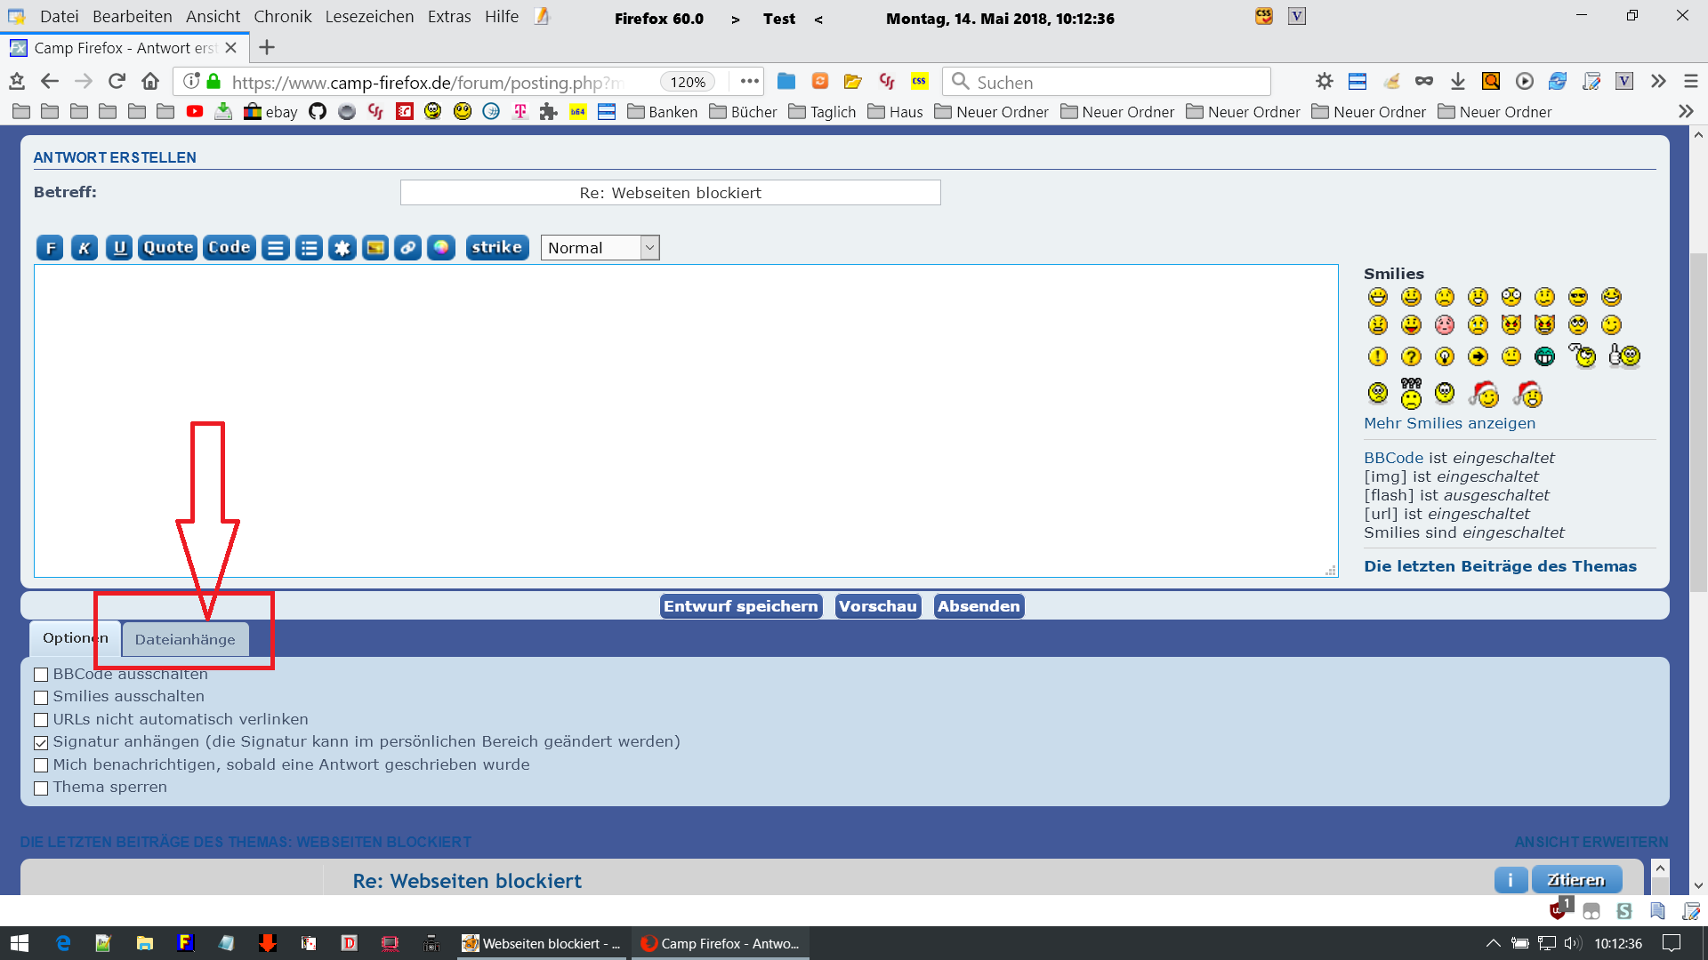1708x960 pixels.
Task: Enable 'BBCode ausschalten' checkbox
Action: (x=41, y=675)
